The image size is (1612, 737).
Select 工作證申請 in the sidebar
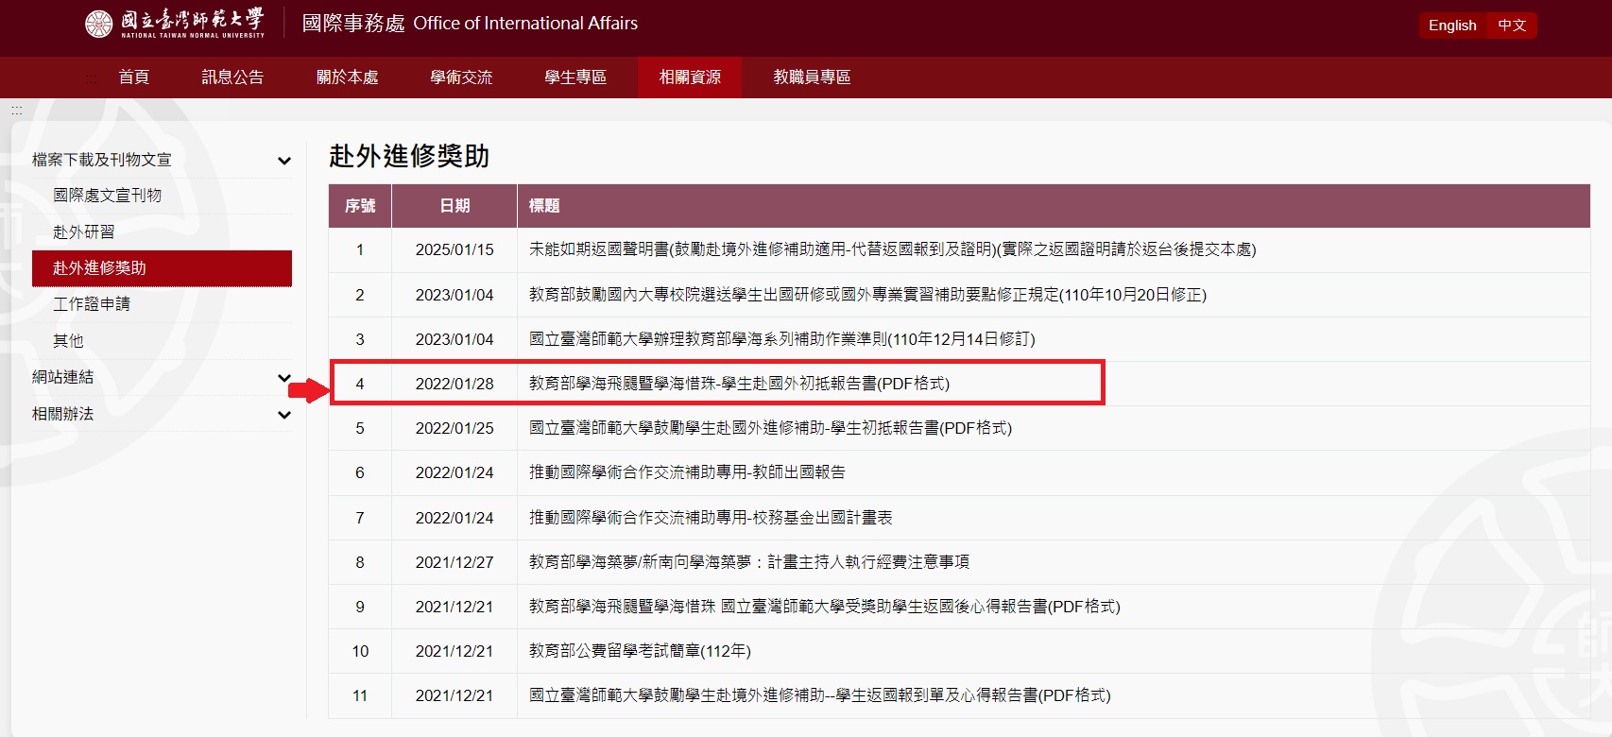[x=92, y=304]
